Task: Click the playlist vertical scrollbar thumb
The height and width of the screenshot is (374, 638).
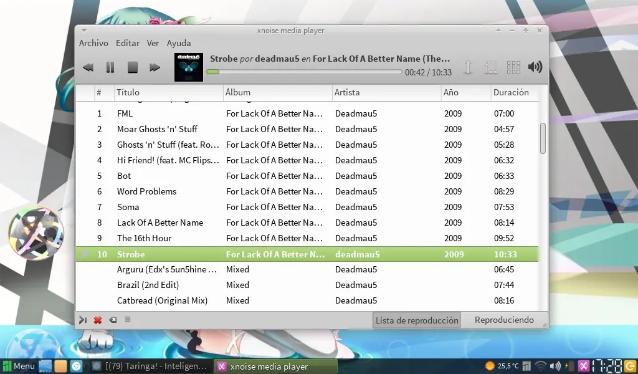Action: [x=543, y=138]
